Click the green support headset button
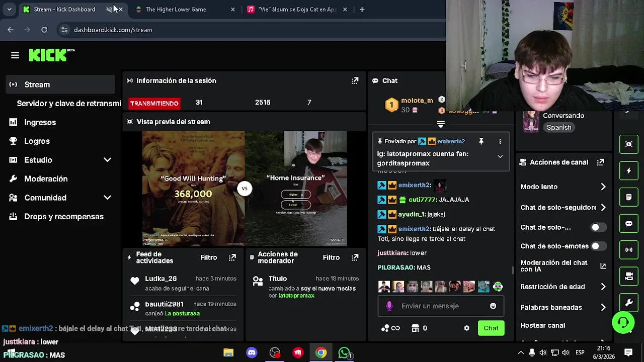Viewport: 644px width, 362px height. (x=623, y=322)
